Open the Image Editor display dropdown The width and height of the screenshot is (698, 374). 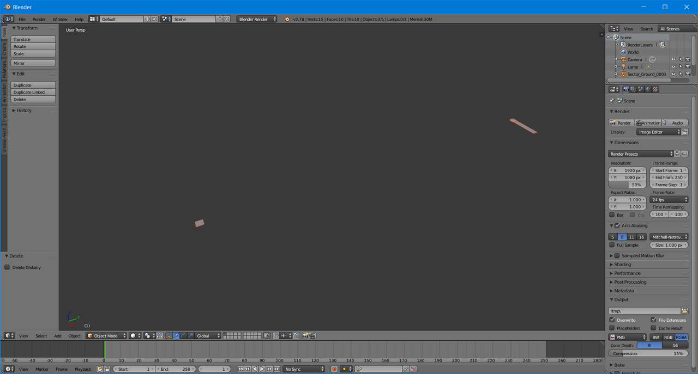659,132
